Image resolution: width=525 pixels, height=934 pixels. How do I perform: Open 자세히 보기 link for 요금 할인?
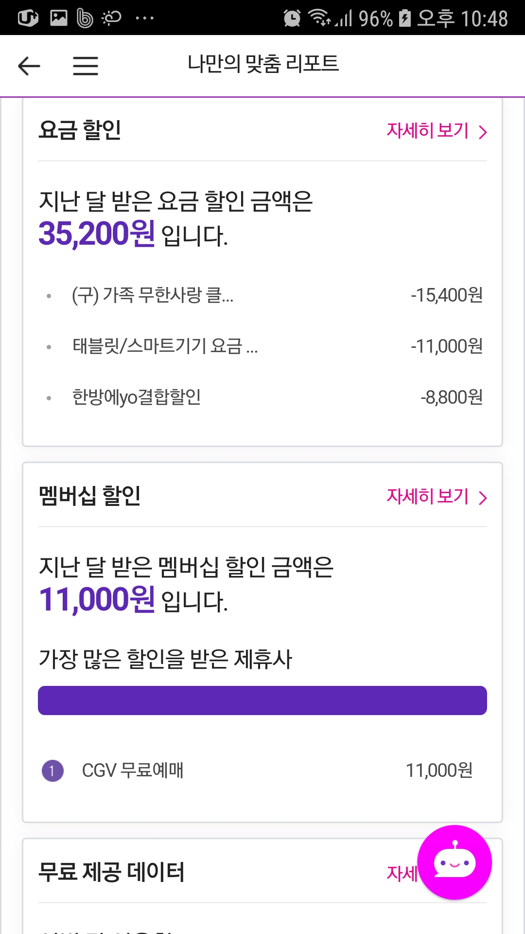(428, 131)
